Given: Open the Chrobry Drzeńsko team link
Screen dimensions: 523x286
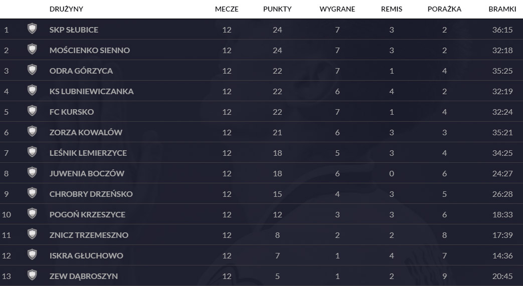Looking at the screenshot, I should click(x=91, y=194).
